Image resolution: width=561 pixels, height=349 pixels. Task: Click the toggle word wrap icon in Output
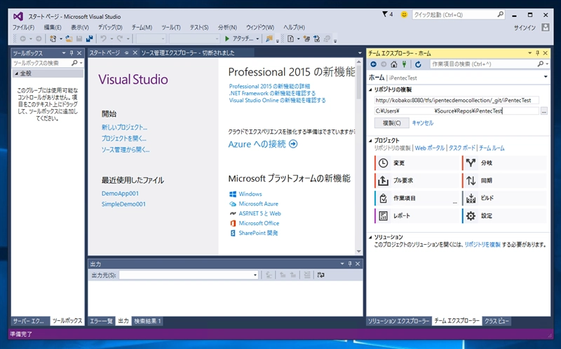click(320, 275)
